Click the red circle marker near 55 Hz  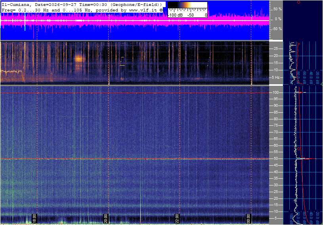(x=299, y=149)
